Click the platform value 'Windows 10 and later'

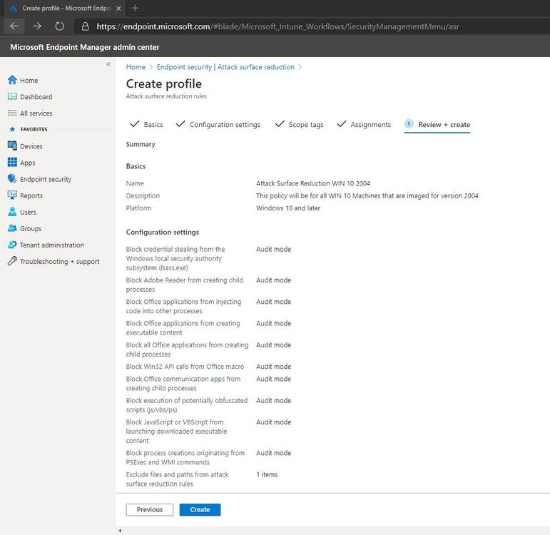click(288, 208)
